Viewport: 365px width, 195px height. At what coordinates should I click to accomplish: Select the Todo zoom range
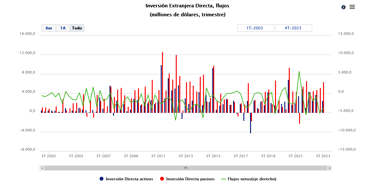click(77, 28)
